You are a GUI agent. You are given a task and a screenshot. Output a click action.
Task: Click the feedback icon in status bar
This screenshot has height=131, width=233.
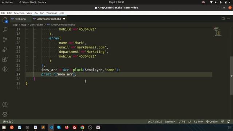point(222,122)
